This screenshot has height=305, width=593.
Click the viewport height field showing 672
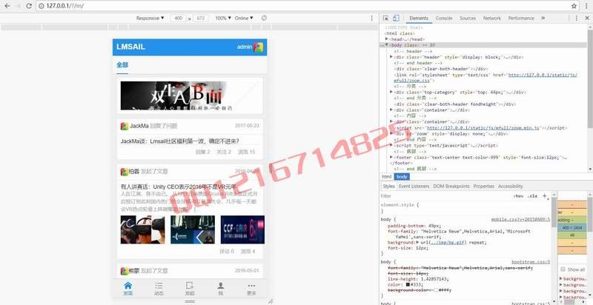200,18
